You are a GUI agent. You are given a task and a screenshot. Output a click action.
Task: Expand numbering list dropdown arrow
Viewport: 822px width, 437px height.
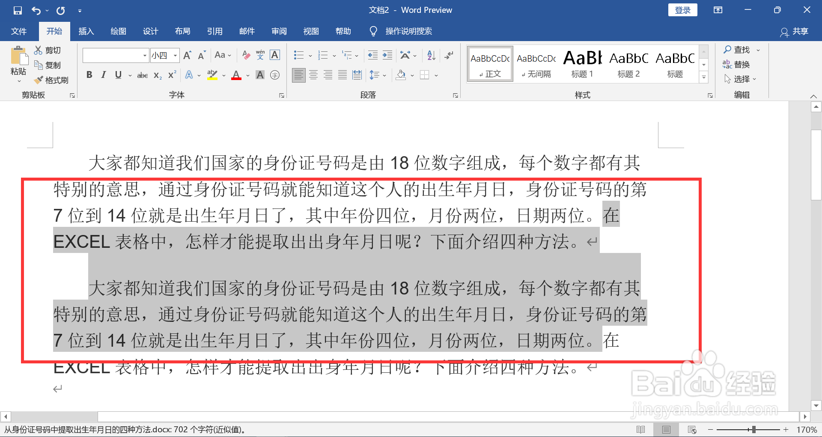point(334,56)
